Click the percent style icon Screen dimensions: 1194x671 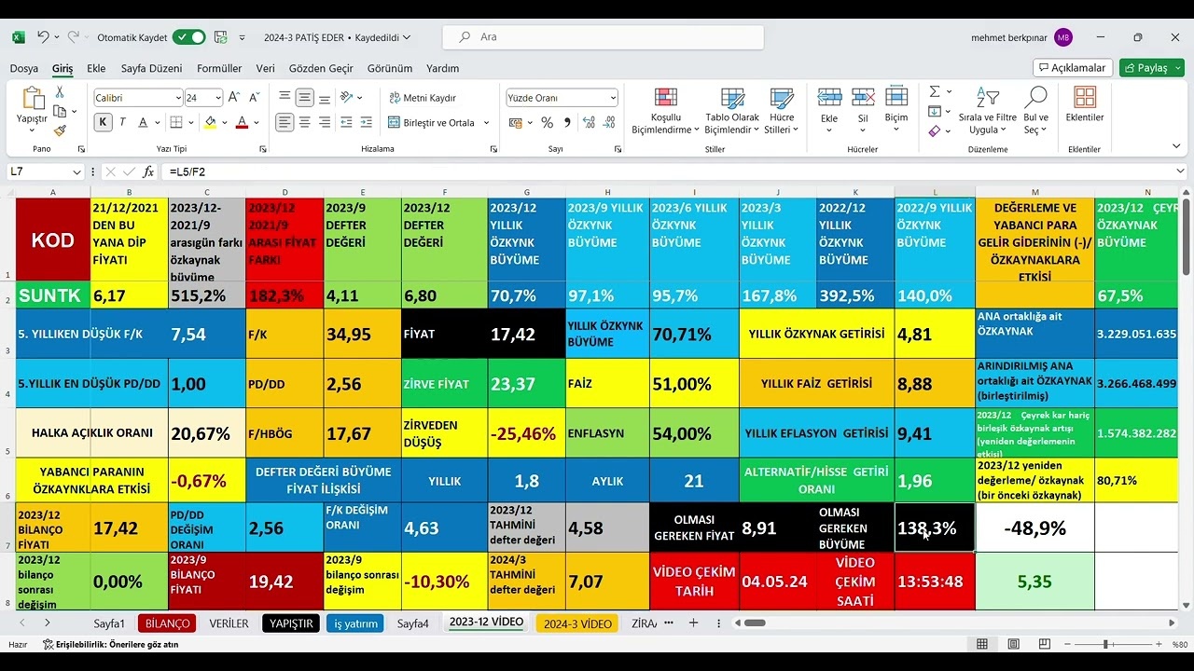tap(547, 122)
